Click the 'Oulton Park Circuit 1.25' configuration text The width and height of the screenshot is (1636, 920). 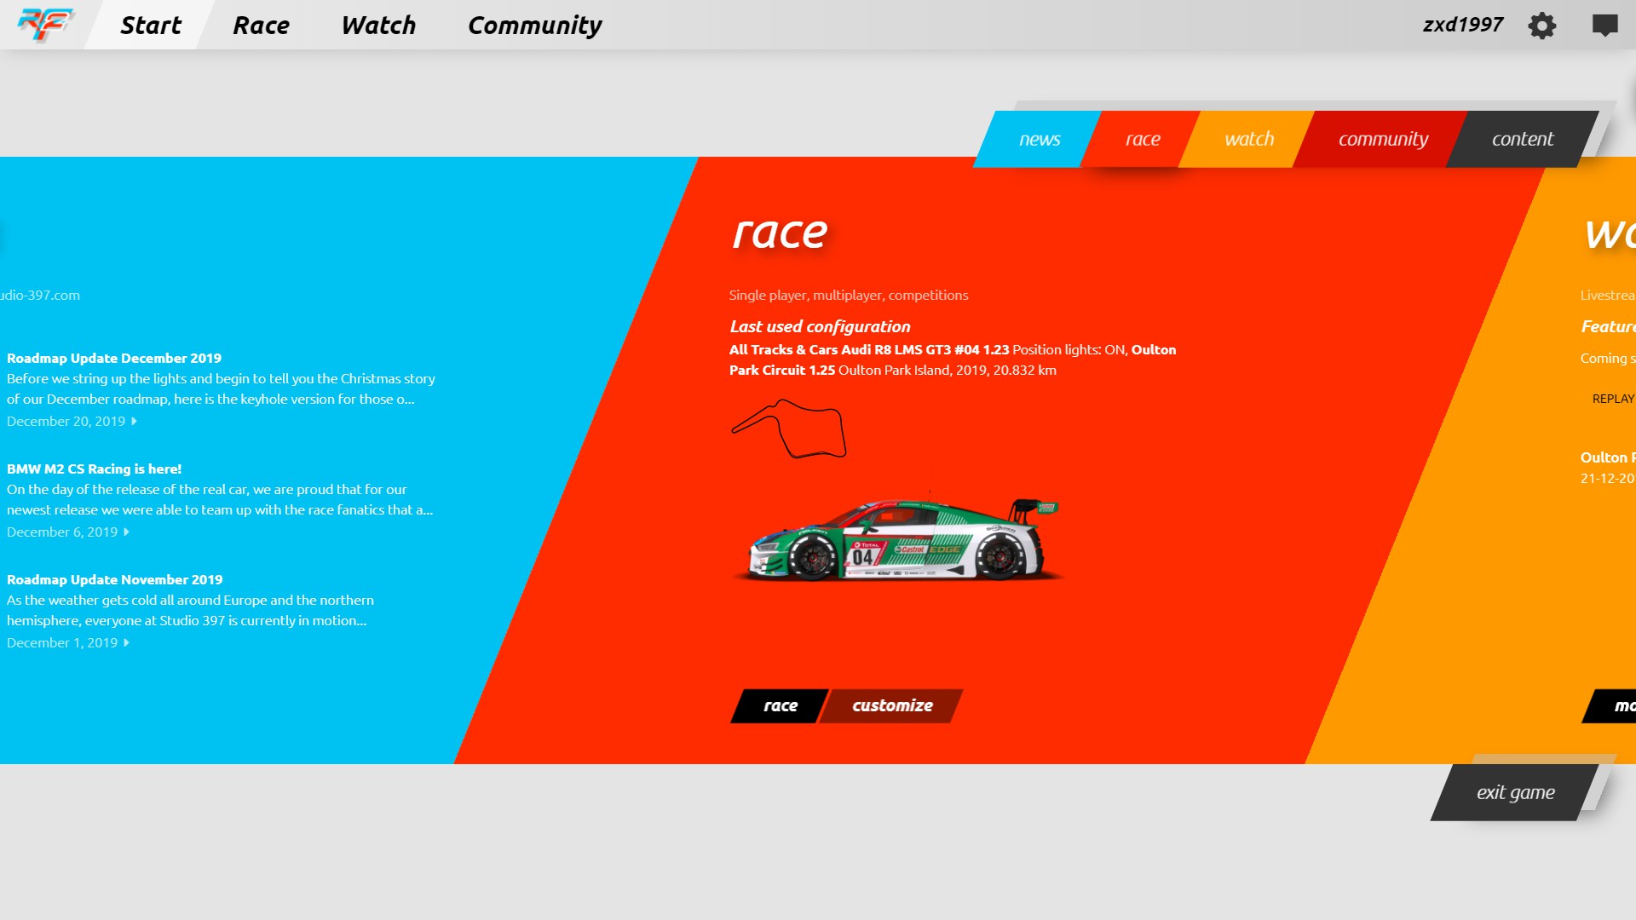[x=953, y=359]
